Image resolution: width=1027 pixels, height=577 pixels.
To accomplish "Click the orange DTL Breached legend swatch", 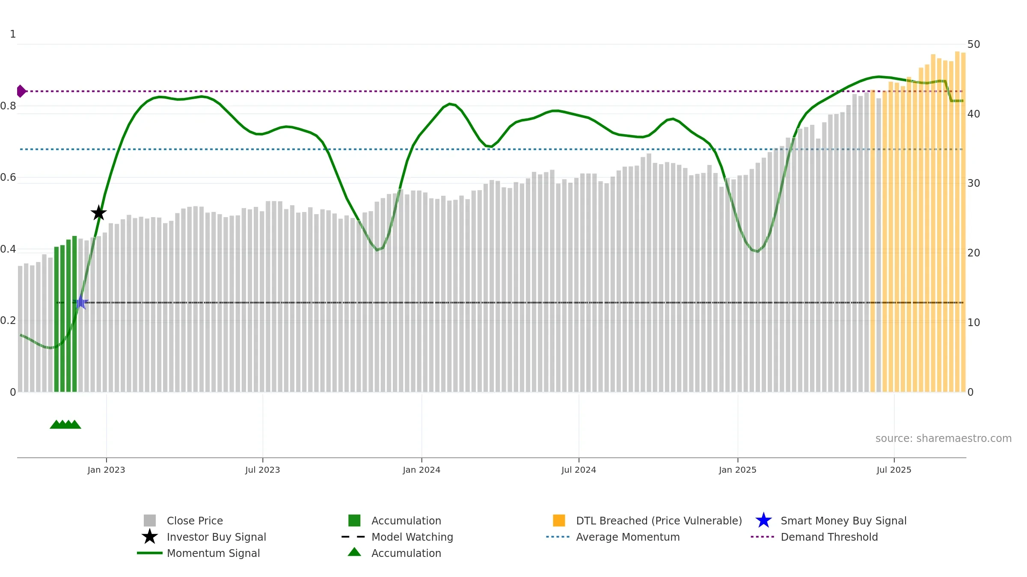I will coord(559,521).
